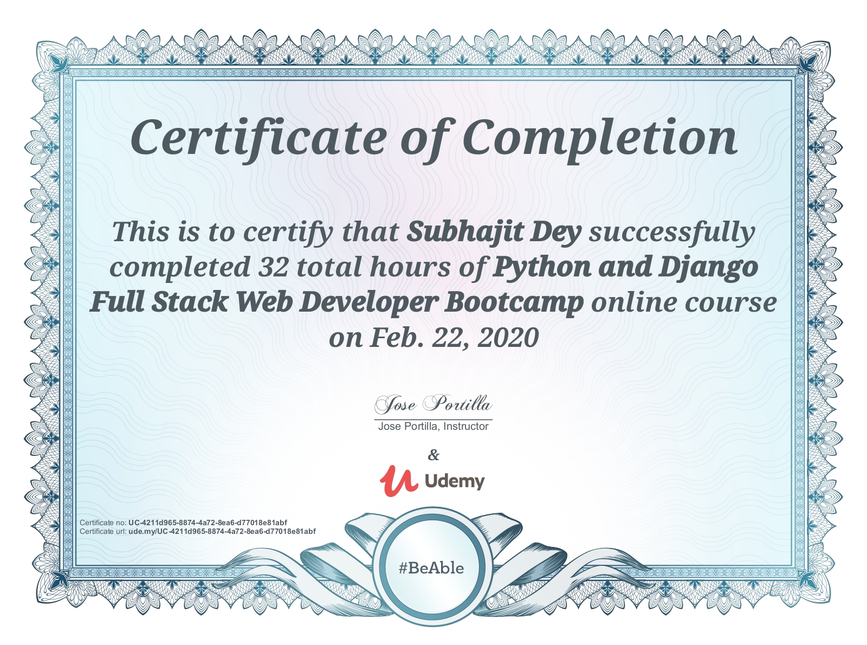
Task: Click the top-right corner floral ornament
Action: pyautogui.click(x=810, y=60)
